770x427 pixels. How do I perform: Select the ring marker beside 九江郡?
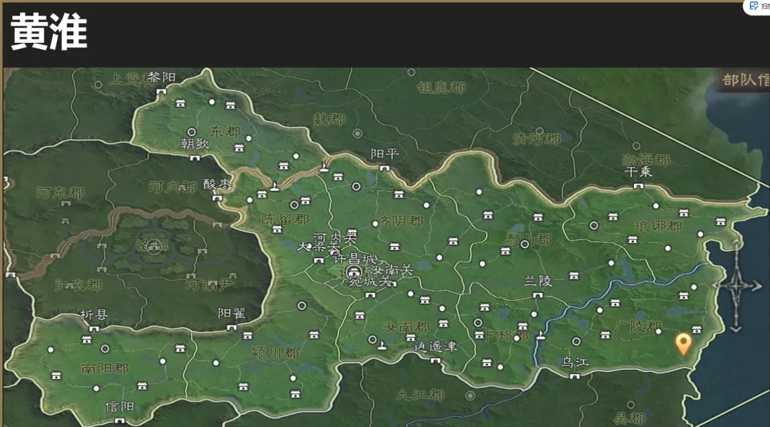470,395
